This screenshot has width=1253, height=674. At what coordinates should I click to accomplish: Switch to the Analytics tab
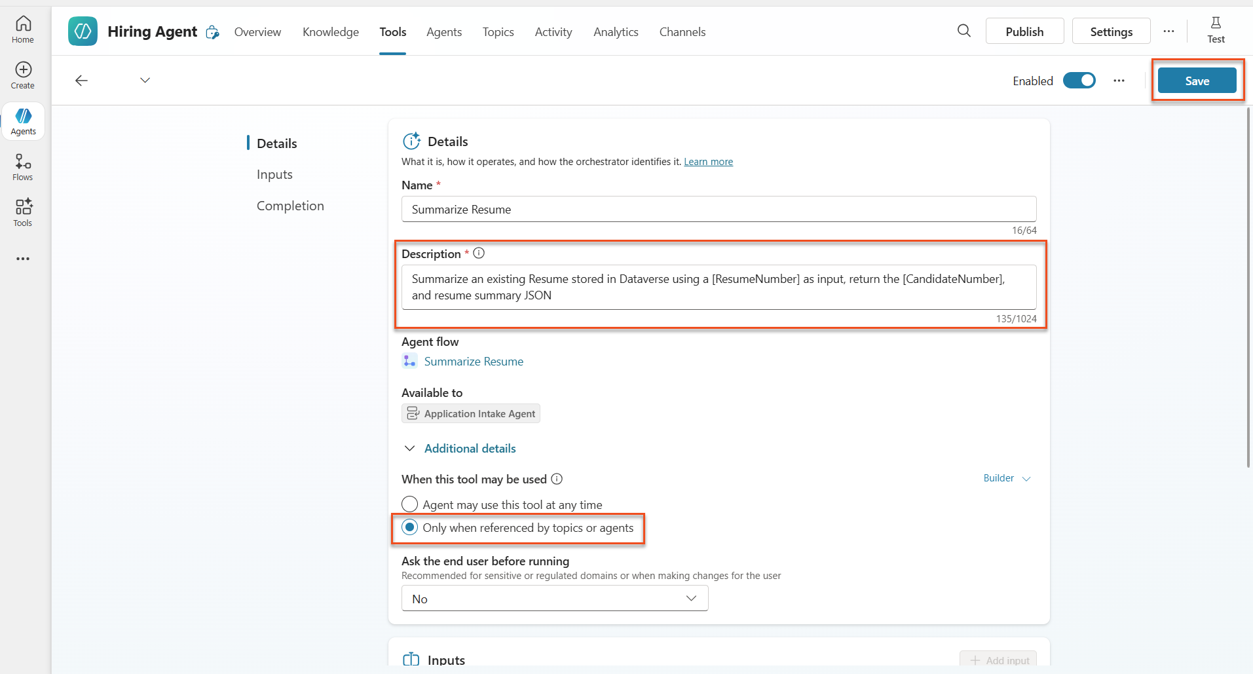[x=616, y=31]
